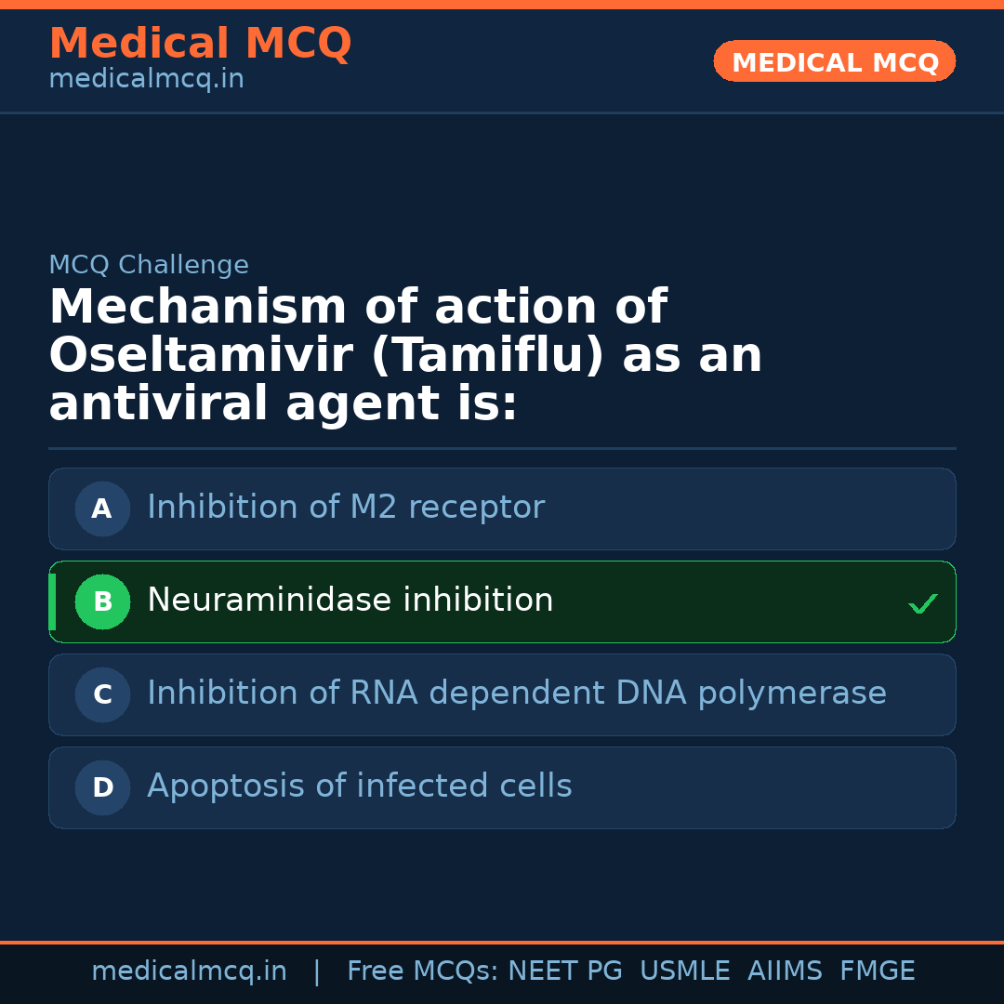Choose Inhibition of M2 receptor answer
The width and height of the screenshot is (1004, 1004).
pyautogui.click(x=502, y=509)
